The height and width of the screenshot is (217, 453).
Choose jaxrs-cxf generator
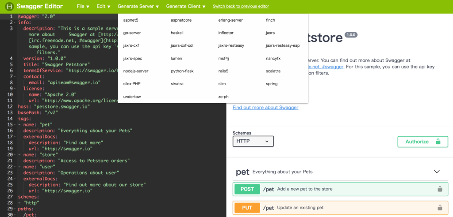point(131,45)
